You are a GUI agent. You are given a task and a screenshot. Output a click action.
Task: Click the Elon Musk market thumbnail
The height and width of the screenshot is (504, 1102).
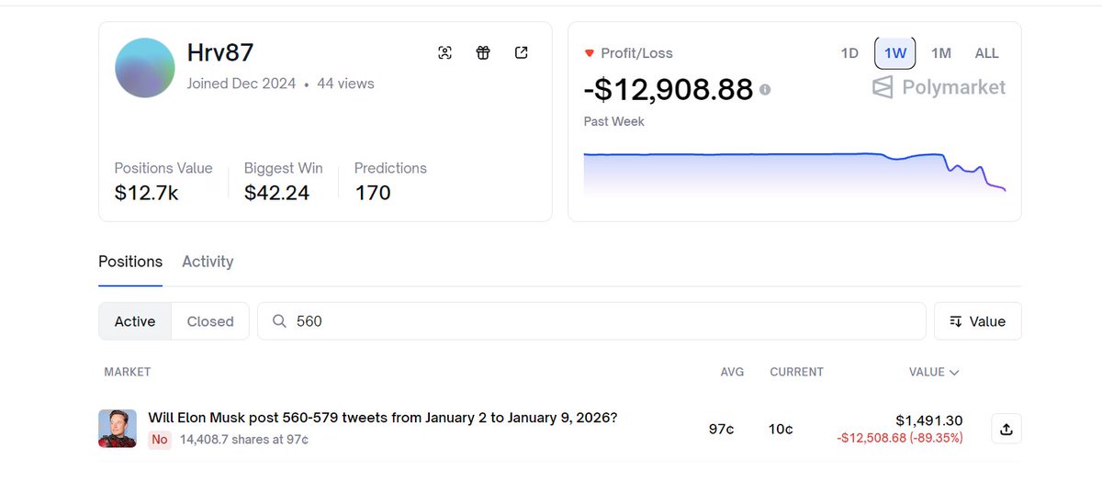pos(118,429)
